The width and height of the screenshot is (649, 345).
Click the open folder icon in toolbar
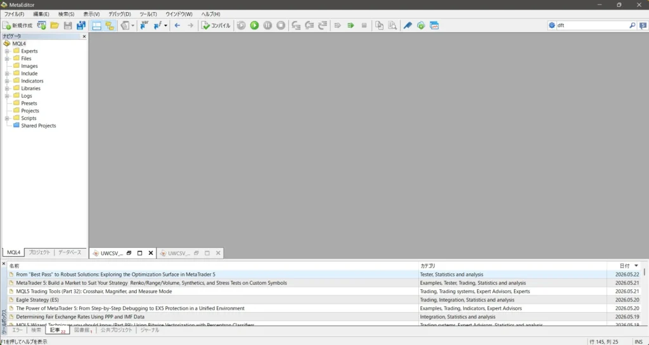point(55,25)
